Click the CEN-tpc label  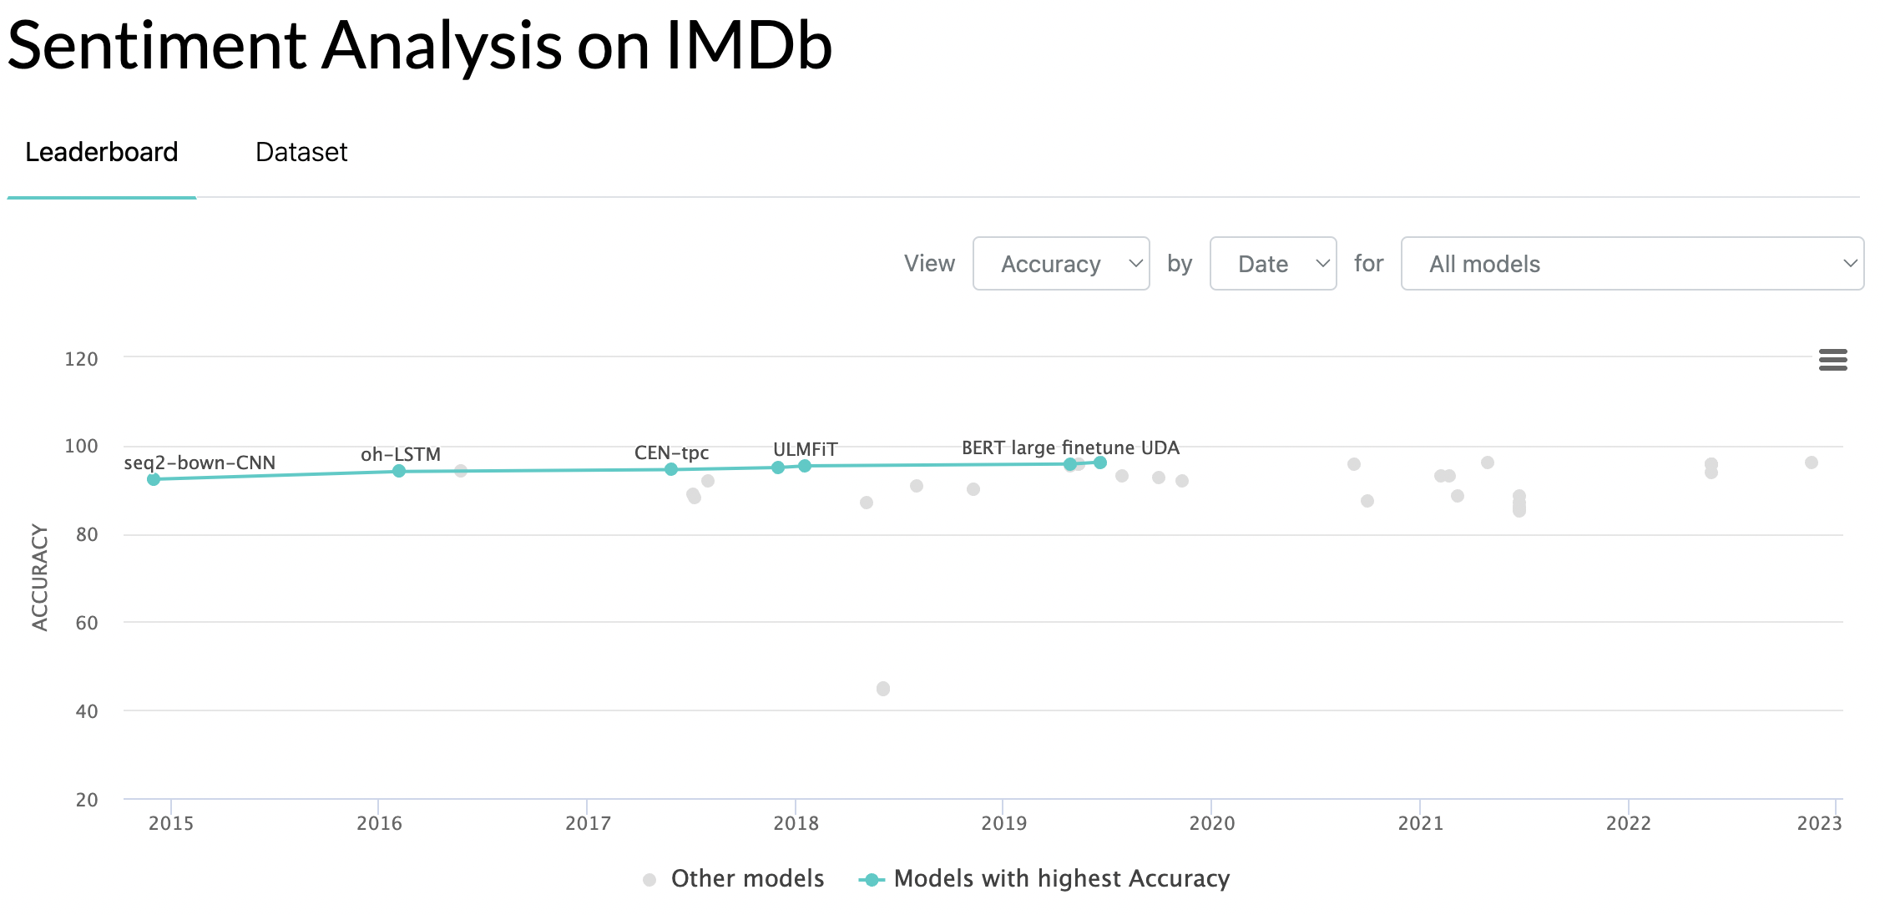[671, 452]
